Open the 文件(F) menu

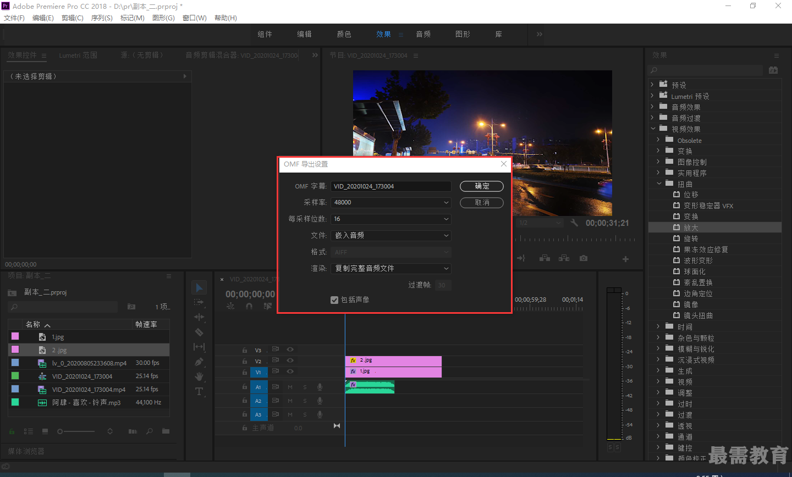click(x=14, y=18)
